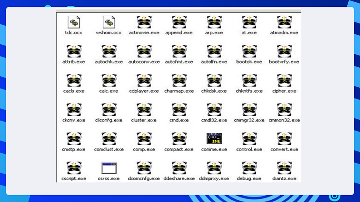Image resolution: width=360 pixels, height=202 pixels.
Task: Click the charmap.exe icon
Action: [x=179, y=80]
